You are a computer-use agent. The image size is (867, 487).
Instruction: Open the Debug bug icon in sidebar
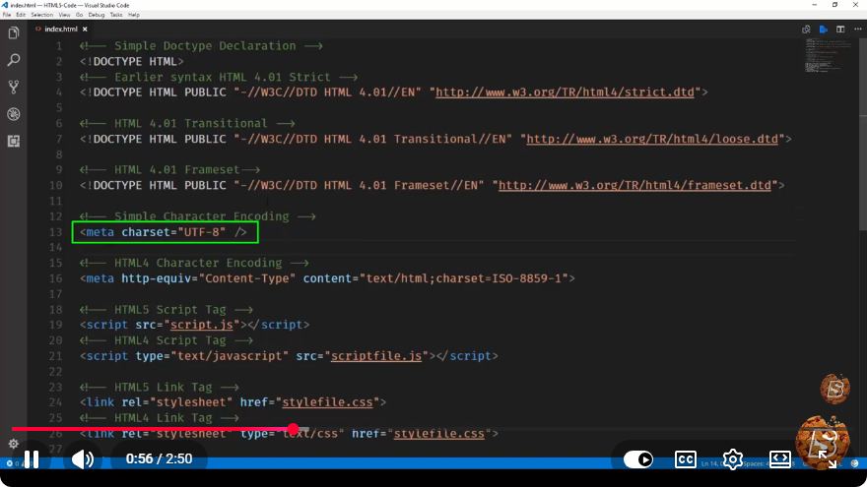pyautogui.click(x=13, y=114)
